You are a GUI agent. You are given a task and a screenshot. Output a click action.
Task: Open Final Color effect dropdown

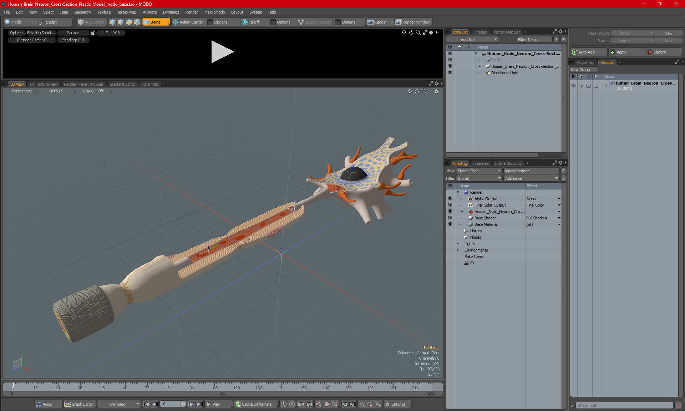click(x=559, y=205)
